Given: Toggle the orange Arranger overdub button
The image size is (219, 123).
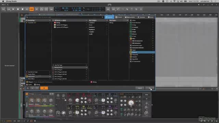Looking at the screenshot, I should click(31, 9).
